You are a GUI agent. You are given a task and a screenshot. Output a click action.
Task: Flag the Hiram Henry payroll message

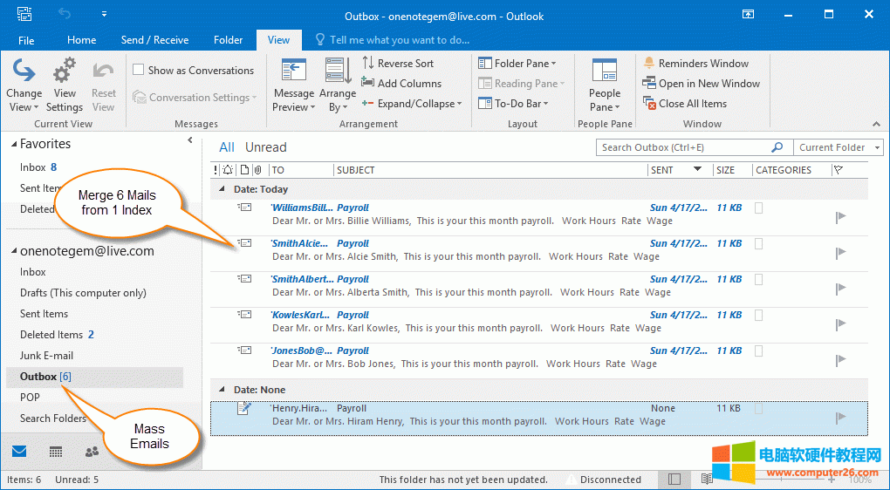(840, 418)
